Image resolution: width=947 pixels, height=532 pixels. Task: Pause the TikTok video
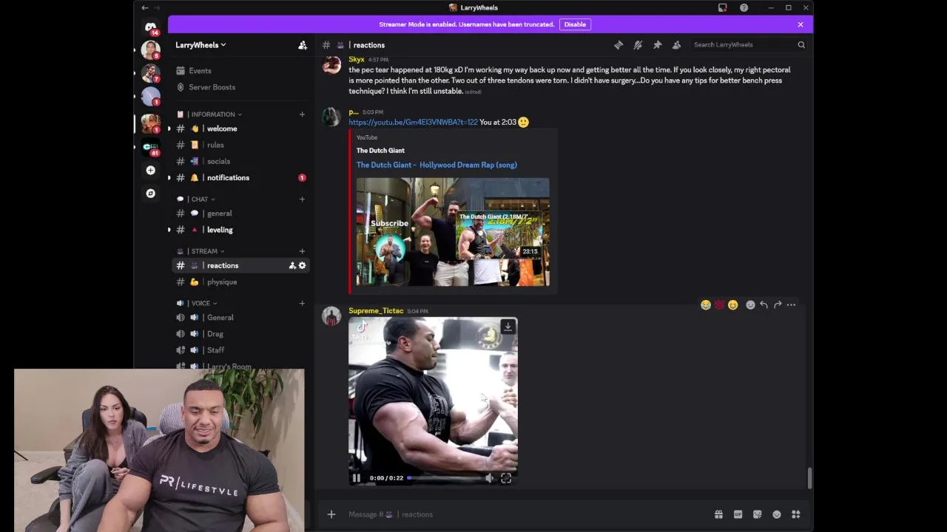coord(357,478)
